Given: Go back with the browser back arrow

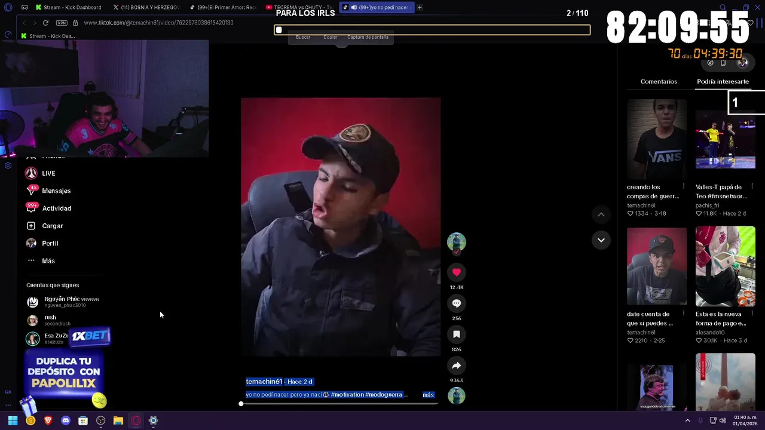Looking at the screenshot, I should (x=24, y=23).
